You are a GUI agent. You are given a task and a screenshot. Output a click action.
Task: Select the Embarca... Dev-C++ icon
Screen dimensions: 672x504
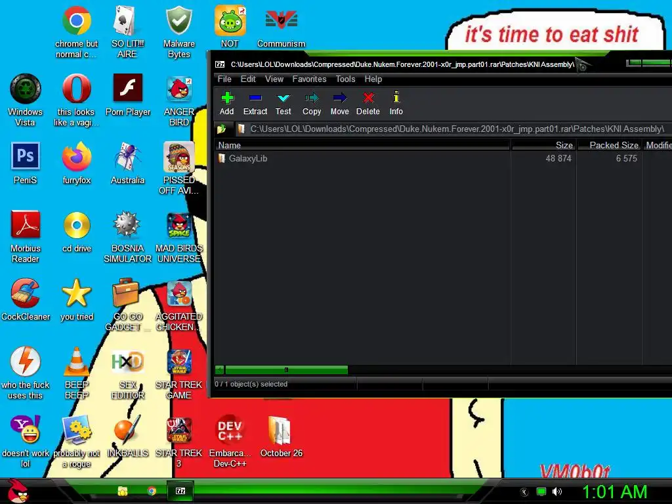point(230,441)
